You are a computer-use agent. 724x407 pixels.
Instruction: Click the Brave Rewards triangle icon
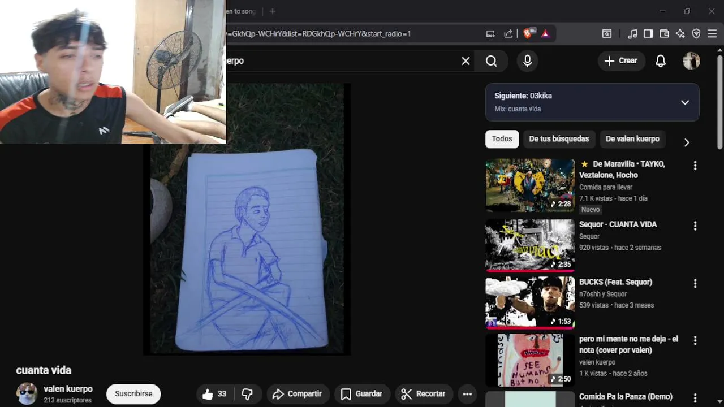[545, 34]
